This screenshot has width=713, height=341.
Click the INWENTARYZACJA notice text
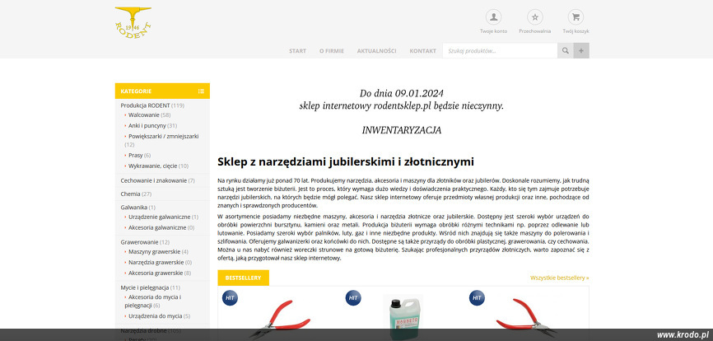[x=402, y=130]
